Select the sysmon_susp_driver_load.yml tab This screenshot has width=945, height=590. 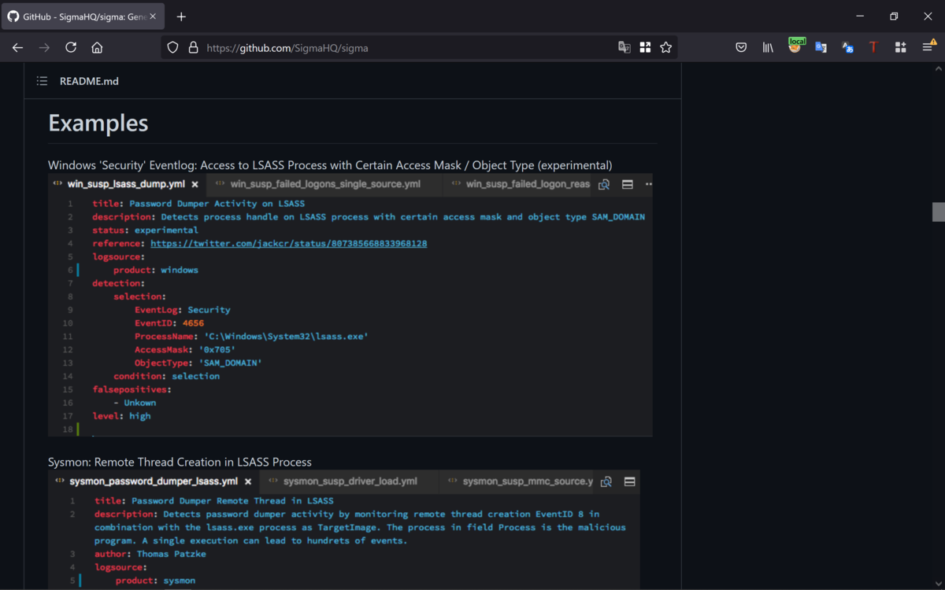(x=350, y=481)
